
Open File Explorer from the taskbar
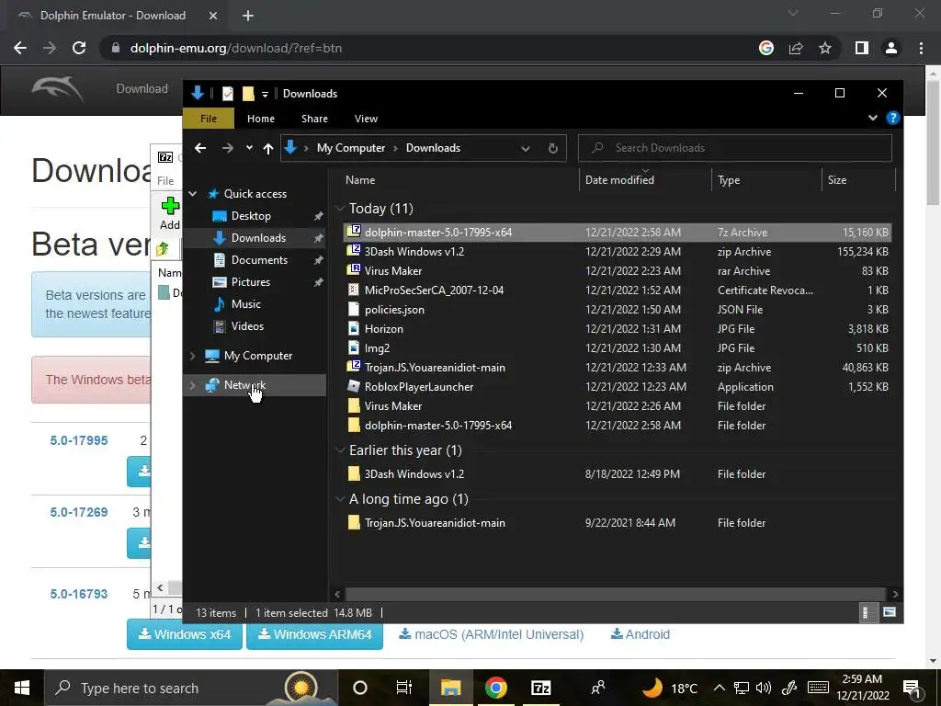pos(450,688)
